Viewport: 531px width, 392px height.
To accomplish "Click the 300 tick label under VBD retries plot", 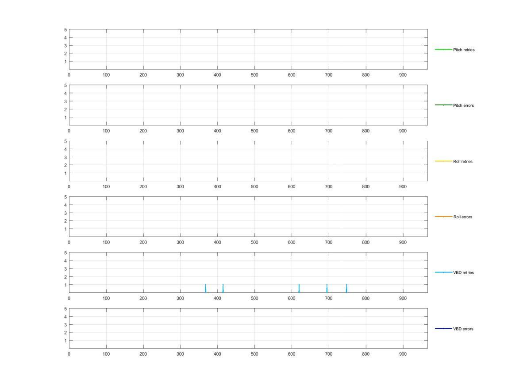I will pyautogui.click(x=180, y=298).
